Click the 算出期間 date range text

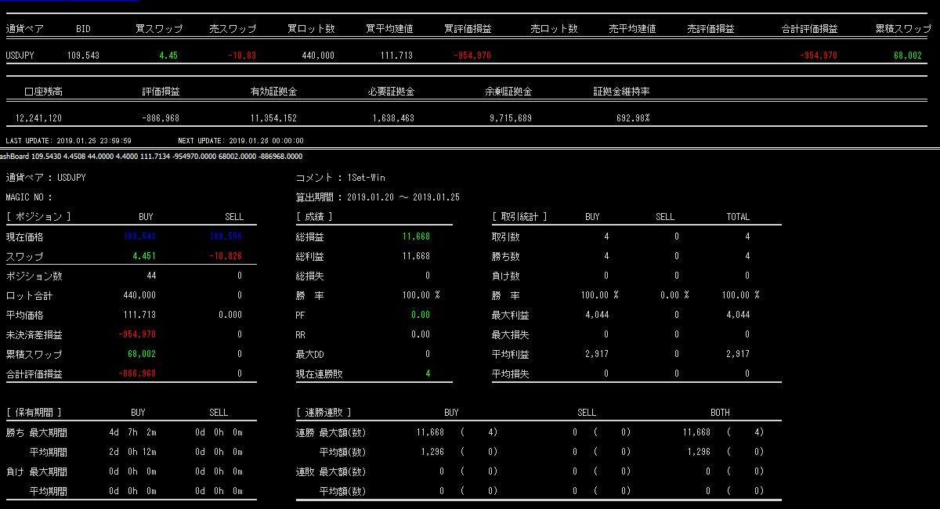(x=378, y=197)
